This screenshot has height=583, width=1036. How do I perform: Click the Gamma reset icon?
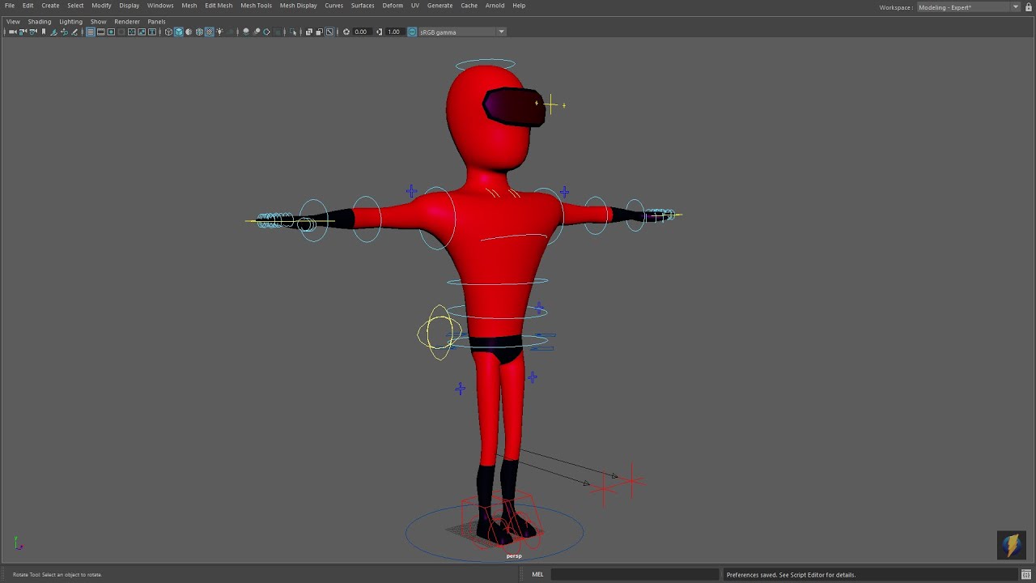point(379,32)
